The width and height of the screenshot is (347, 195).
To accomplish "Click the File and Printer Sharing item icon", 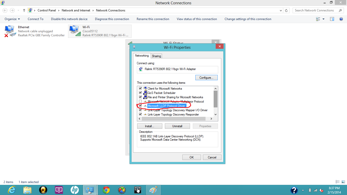I will (145, 97).
